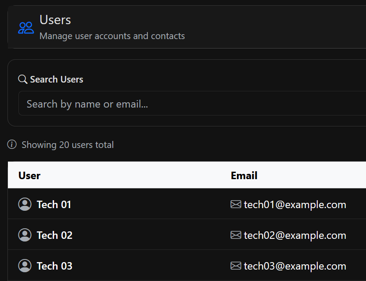The width and height of the screenshot is (366, 281).
Task: Click the envelope icon beside tech01@example.com
Action: click(x=236, y=204)
